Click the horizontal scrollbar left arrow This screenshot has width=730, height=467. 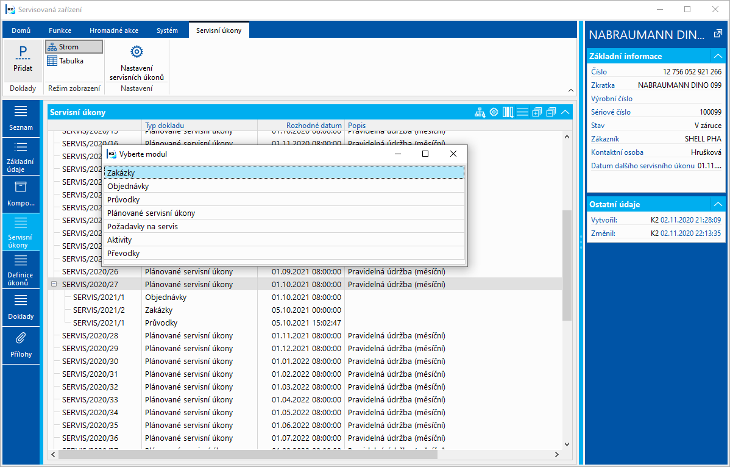click(52, 454)
